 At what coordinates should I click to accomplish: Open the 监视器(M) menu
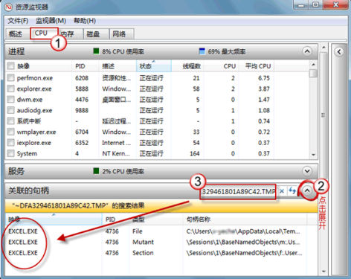[x=51, y=21]
